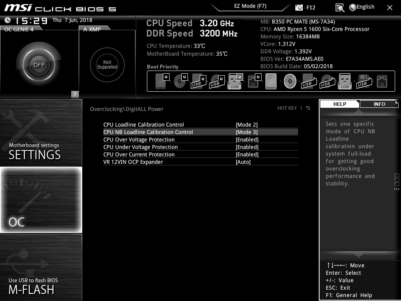Select the UEFI hard disk boot device icon
Image resolution: width=401 pixels, height=301 pixels.
point(162,81)
